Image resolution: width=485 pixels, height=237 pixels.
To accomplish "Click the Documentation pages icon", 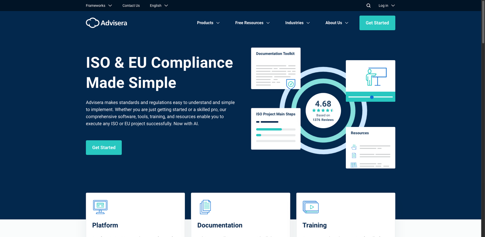I will tap(205, 207).
